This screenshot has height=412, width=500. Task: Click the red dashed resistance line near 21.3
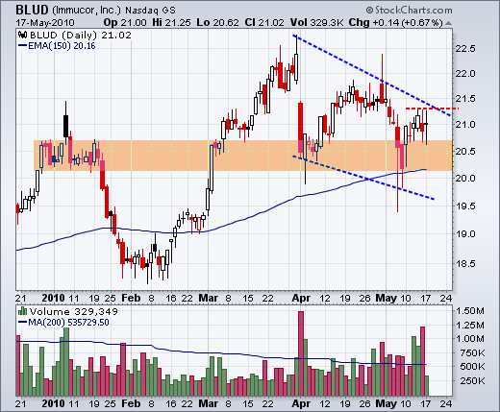point(432,109)
